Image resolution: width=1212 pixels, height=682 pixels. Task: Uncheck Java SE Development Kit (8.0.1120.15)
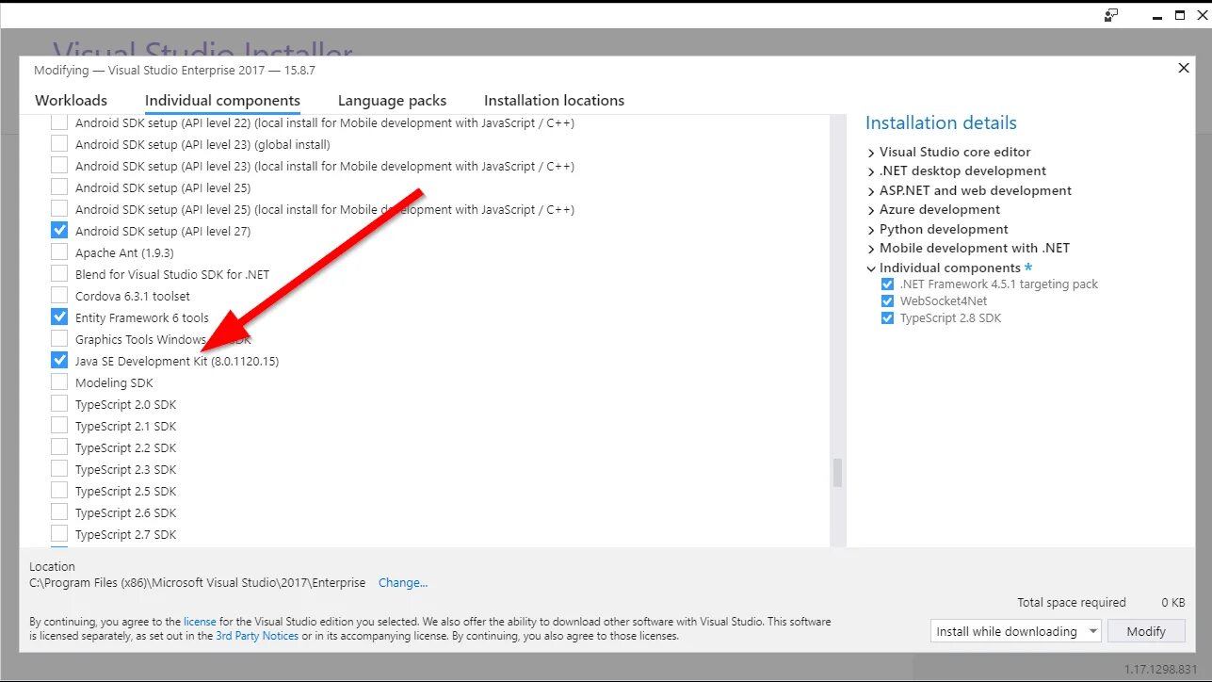pos(59,361)
